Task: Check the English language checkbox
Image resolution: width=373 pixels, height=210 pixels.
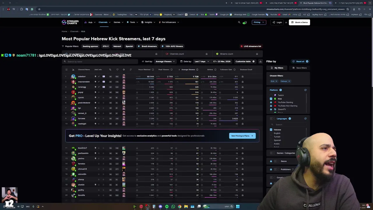Action: pos(271,133)
